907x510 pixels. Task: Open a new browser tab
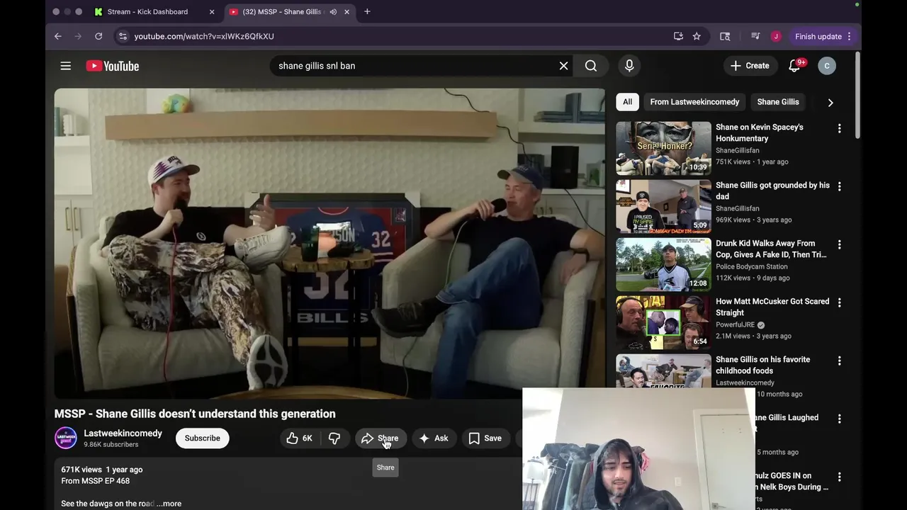[x=367, y=12]
